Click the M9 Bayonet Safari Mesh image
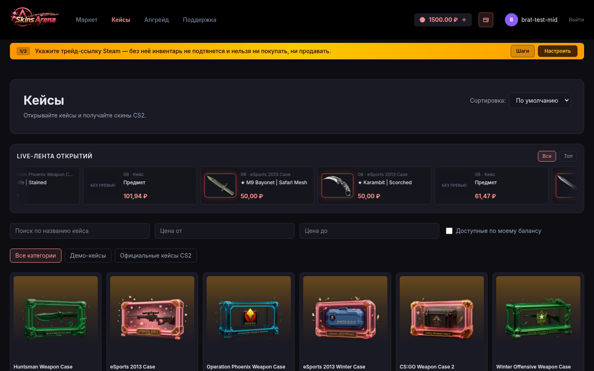 [220, 185]
